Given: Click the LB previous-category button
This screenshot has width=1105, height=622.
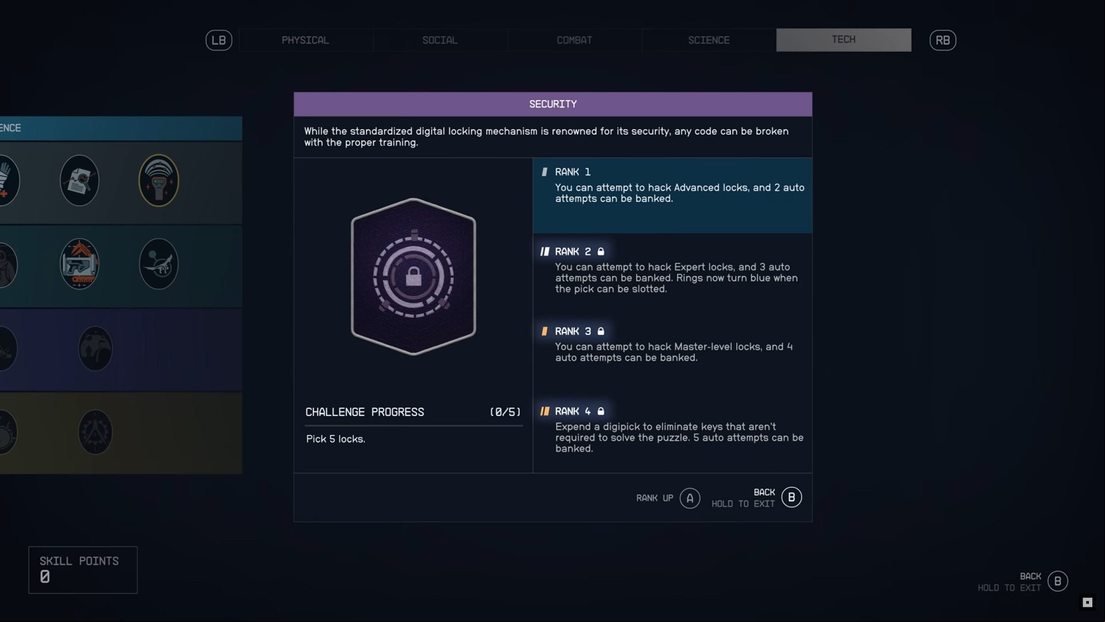Looking at the screenshot, I should 219,40.
